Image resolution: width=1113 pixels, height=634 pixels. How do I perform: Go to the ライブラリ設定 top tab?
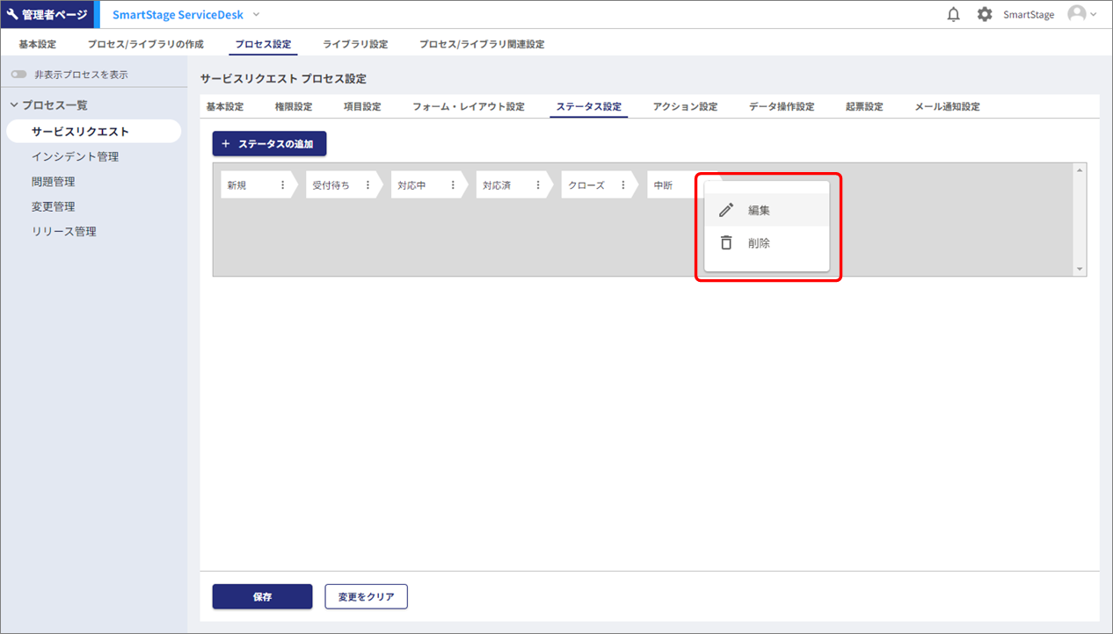coord(355,44)
